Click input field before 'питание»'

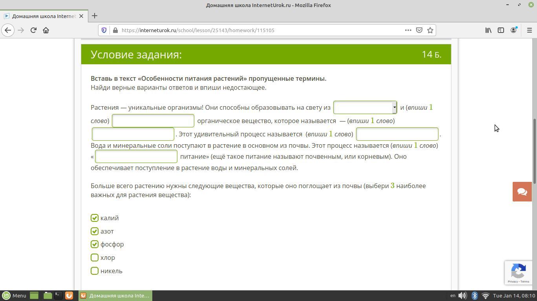pos(136,156)
